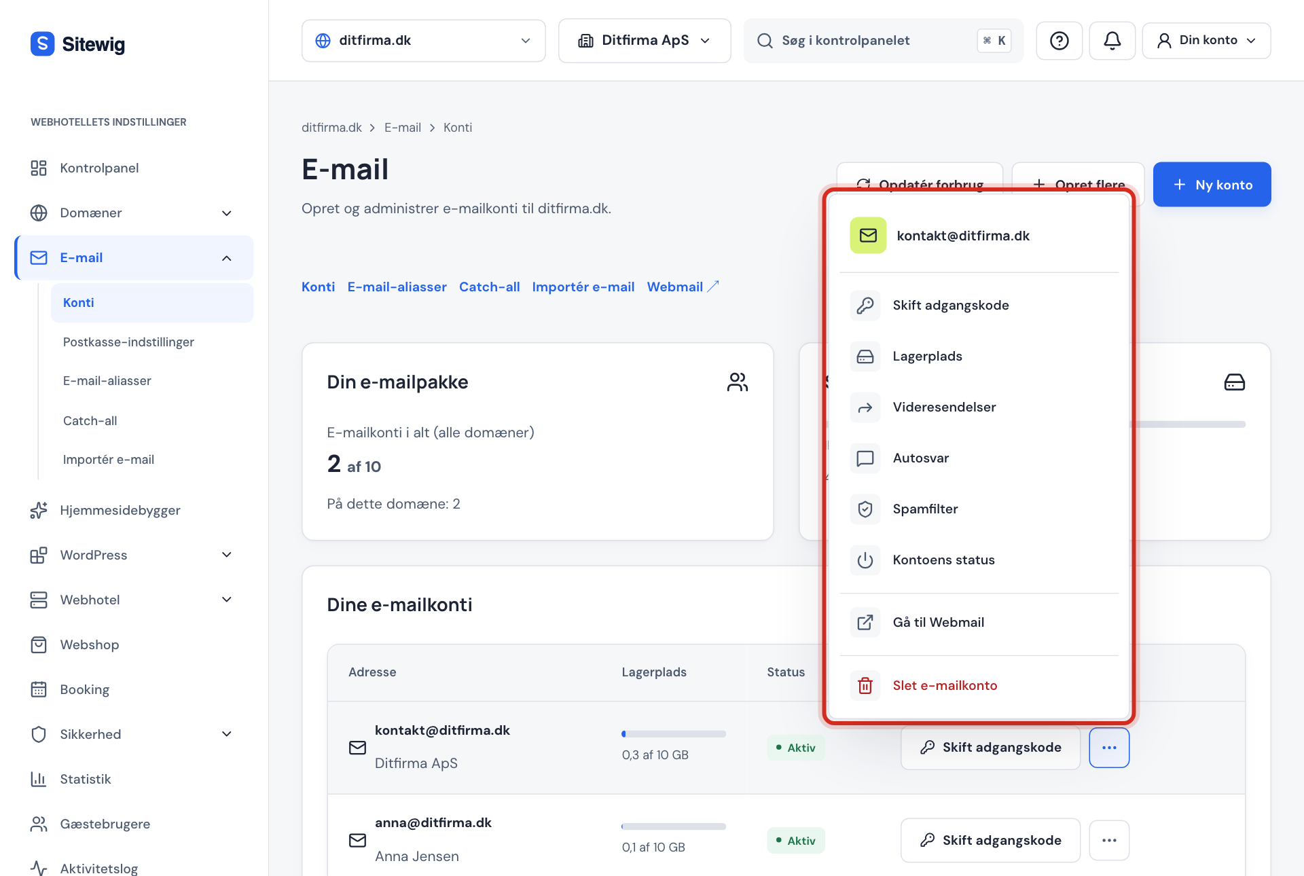Screen dimensions: 1304x876
Task: Click the green mail icon in the popup header
Action: point(868,236)
